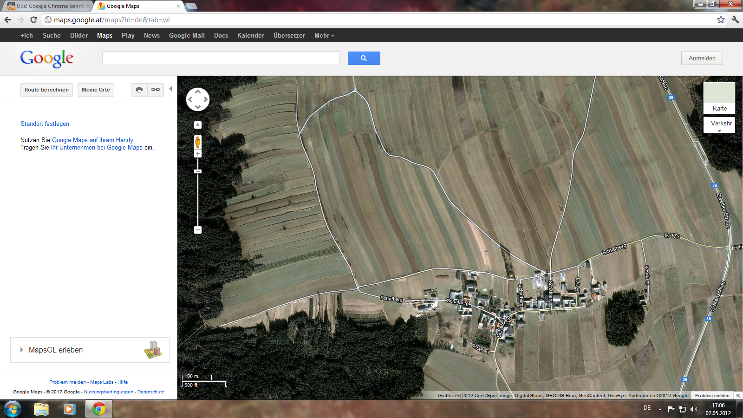Click the my-location target button
The width and height of the screenshot is (743, 418).
coord(198,125)
